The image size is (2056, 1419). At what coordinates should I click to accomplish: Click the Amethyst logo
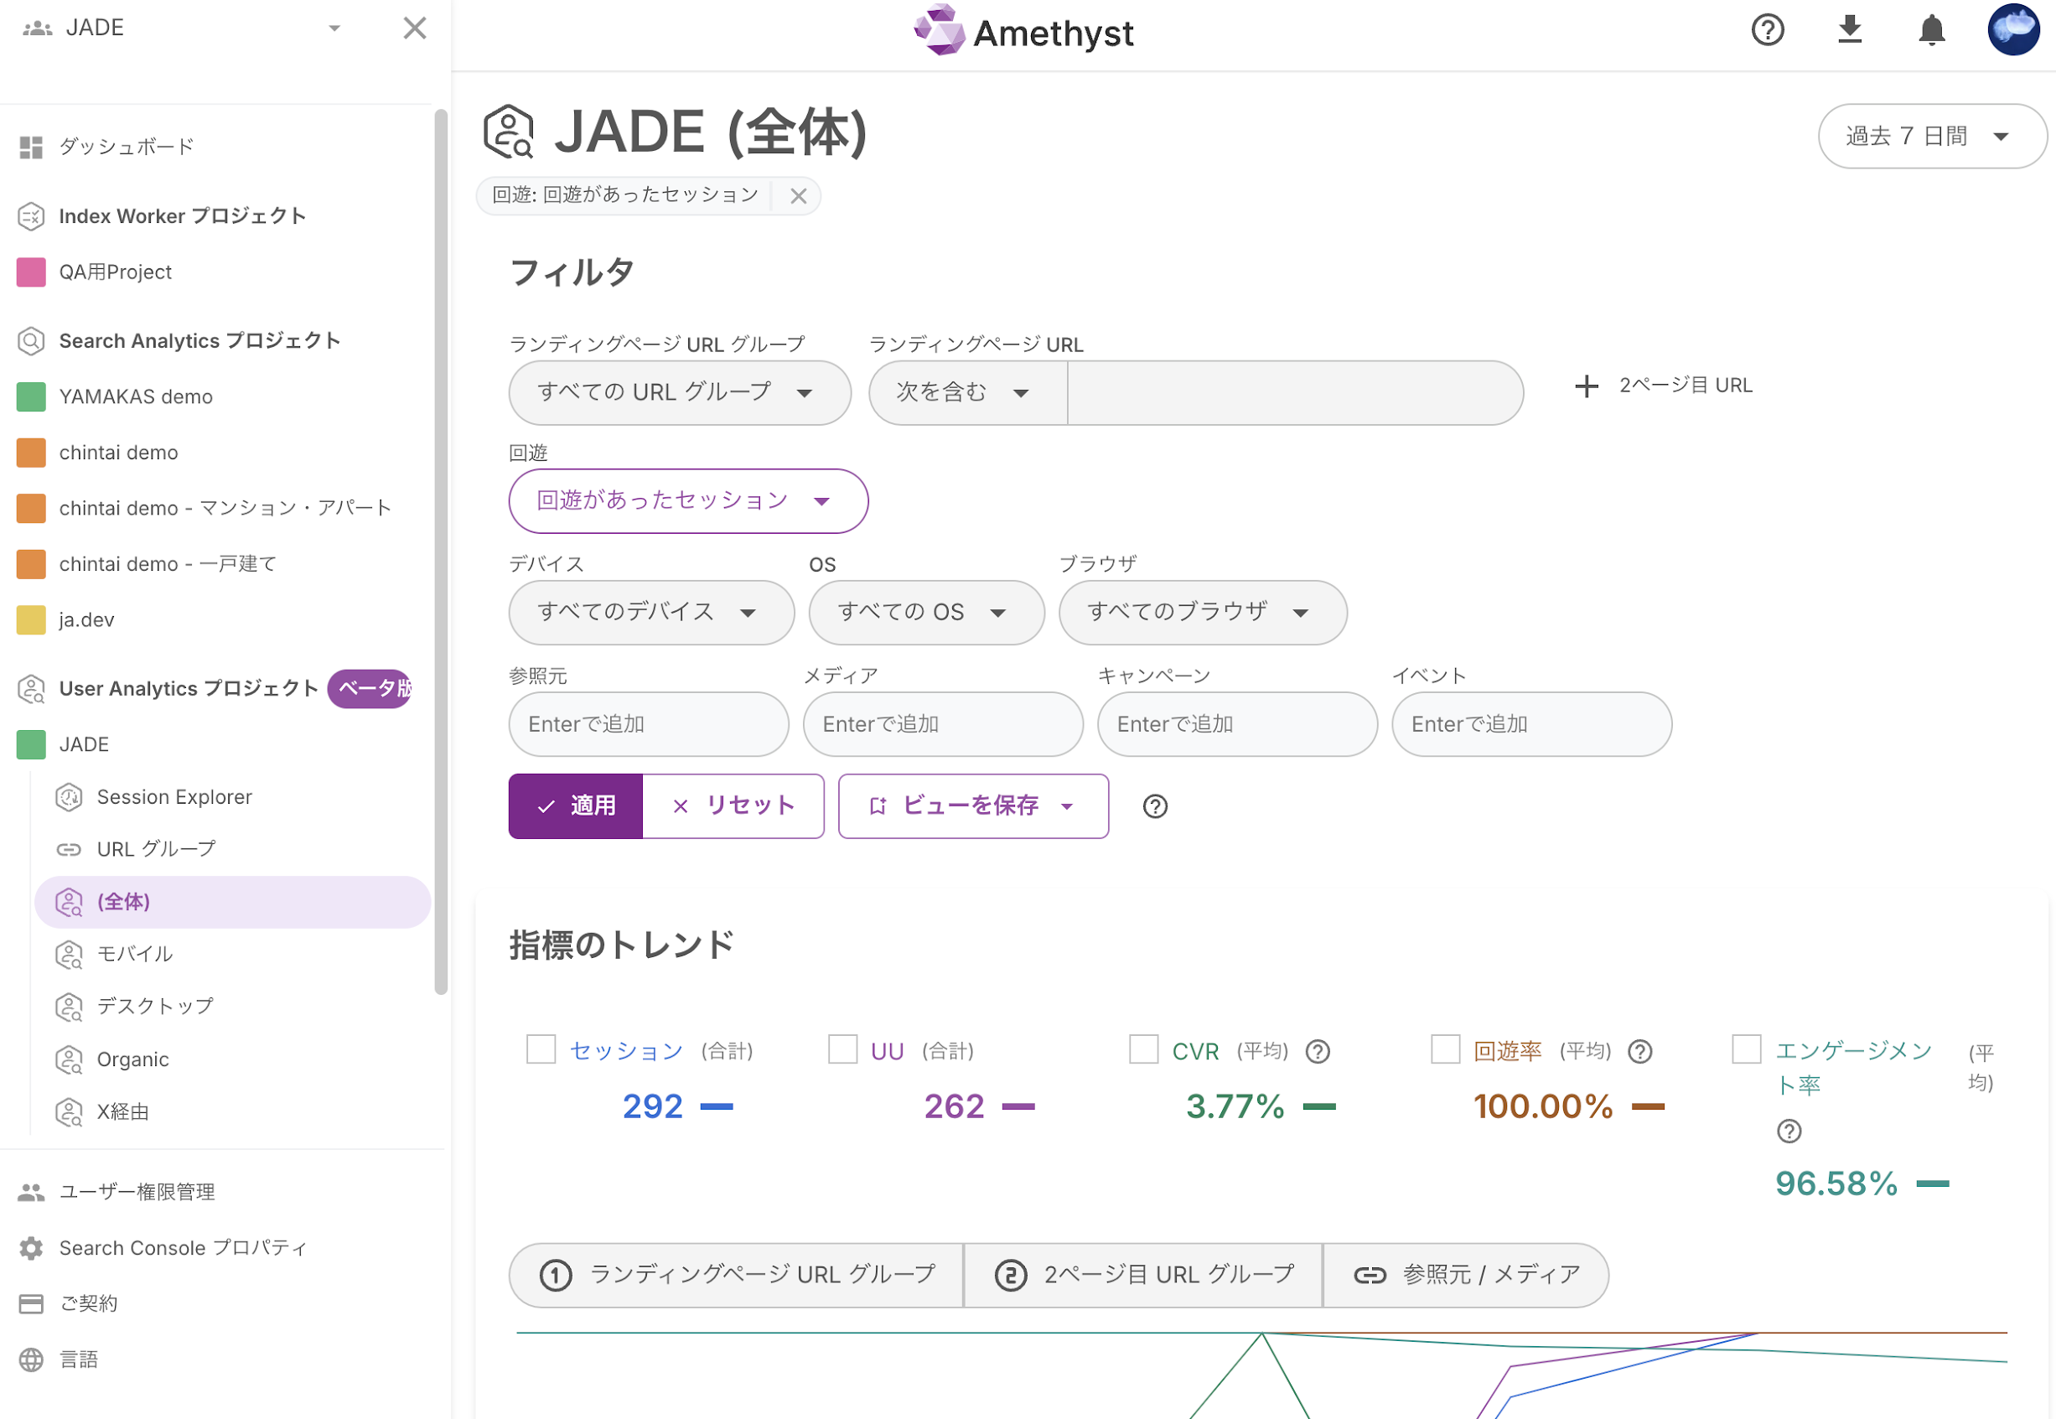pos(1024,32)
